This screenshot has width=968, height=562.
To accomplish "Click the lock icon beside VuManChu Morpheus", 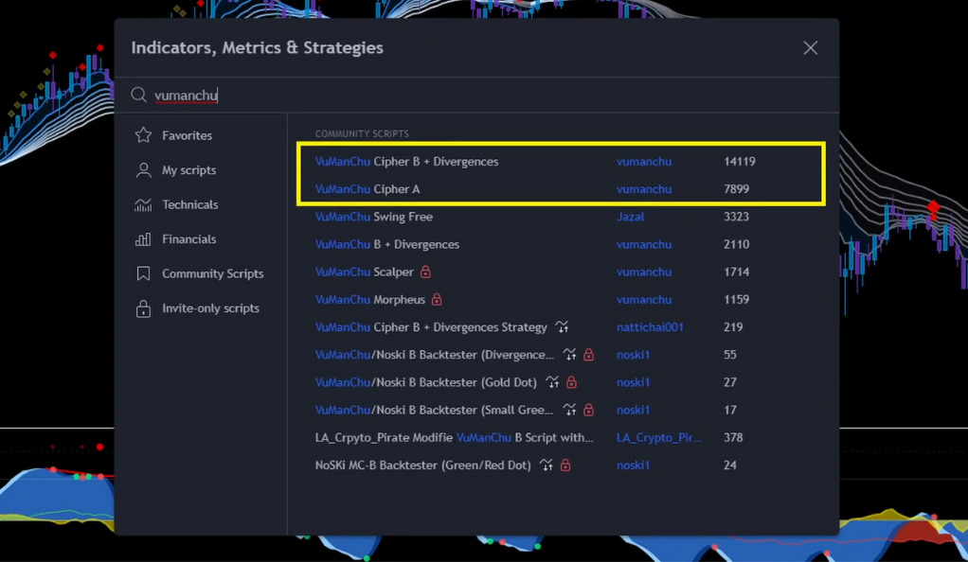I will coord(437,299).
